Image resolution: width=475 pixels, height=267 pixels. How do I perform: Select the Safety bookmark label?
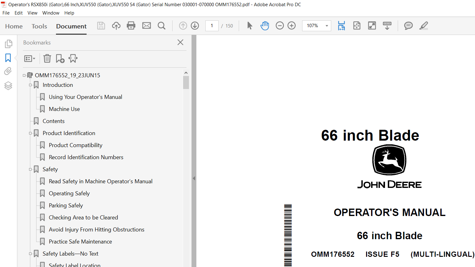(x=50, y=169)
